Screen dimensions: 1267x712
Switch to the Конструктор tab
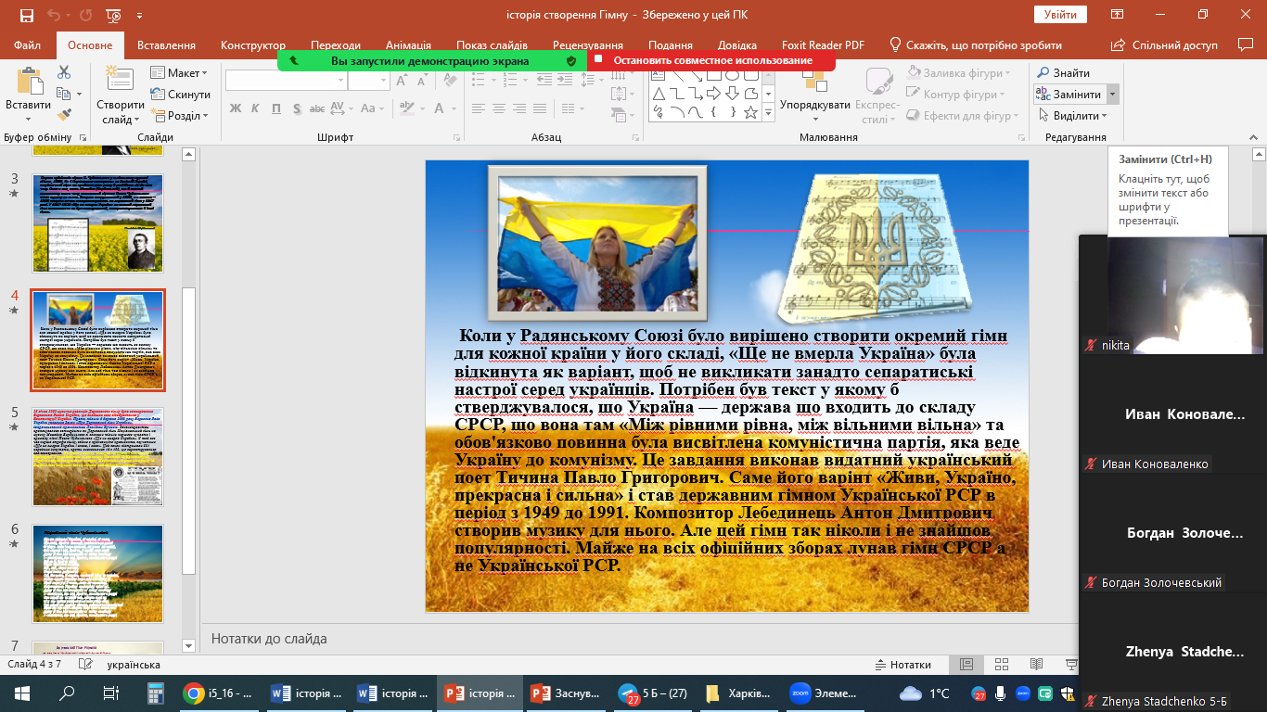click(x=253, y=45)
